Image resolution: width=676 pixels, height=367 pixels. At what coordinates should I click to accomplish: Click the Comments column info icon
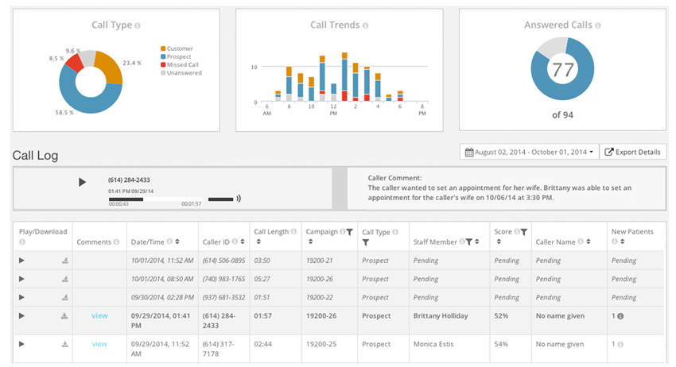tap(116, 241)
